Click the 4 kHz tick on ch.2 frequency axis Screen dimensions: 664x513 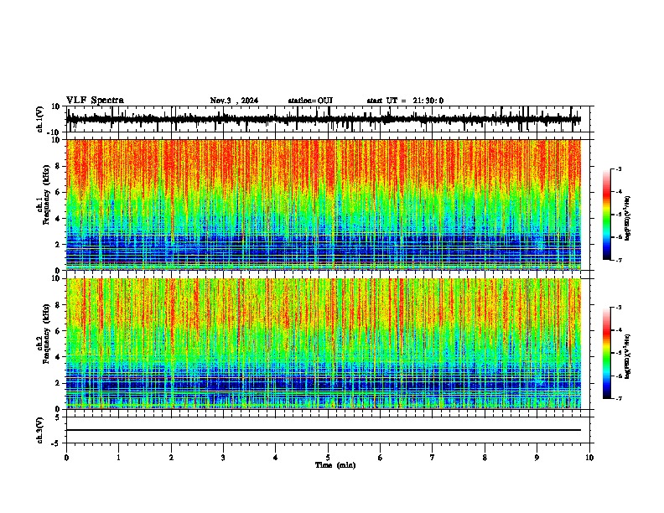pos(58,357)
